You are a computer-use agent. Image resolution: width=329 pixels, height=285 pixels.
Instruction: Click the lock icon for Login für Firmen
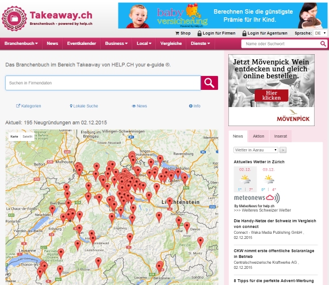tap(200, 33)
